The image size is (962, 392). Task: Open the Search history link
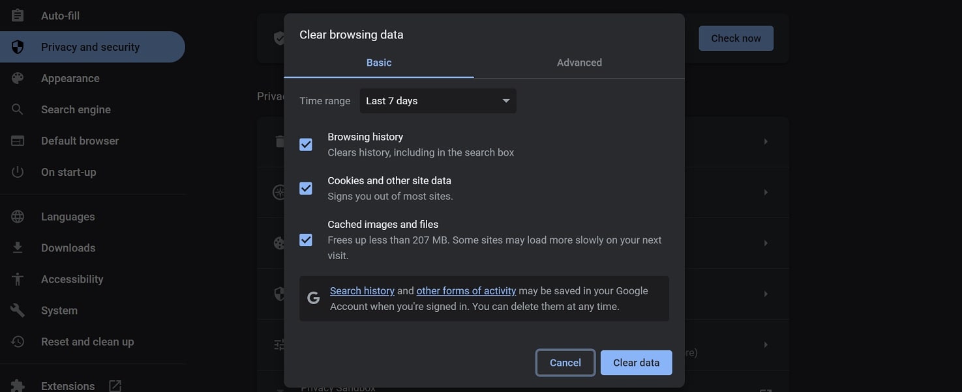coord(362,291)
